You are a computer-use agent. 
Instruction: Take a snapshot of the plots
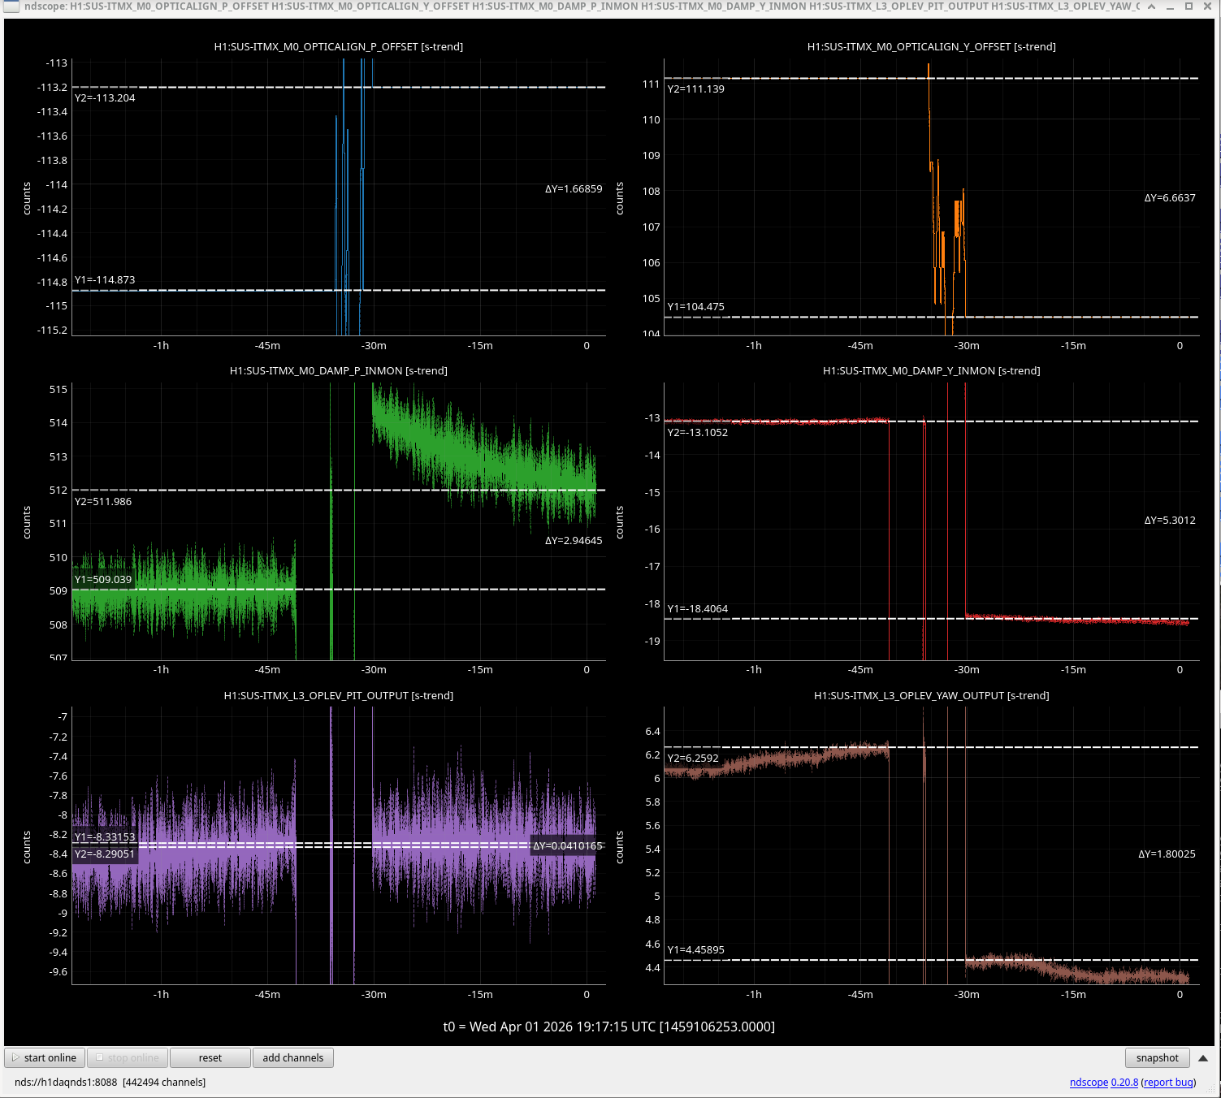coord(1157,1057)
